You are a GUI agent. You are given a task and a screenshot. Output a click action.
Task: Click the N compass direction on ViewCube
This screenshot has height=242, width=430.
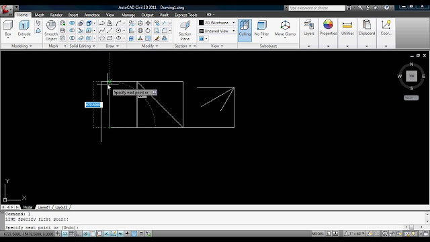point(411,65)
